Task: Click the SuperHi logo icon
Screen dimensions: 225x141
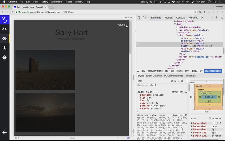Action: (4, 20)
